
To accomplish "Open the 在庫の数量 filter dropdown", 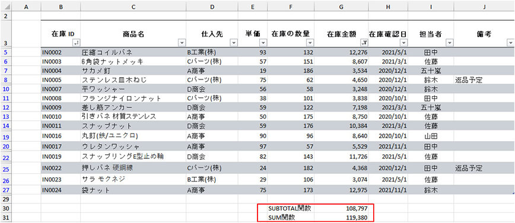I will (310, 42).
